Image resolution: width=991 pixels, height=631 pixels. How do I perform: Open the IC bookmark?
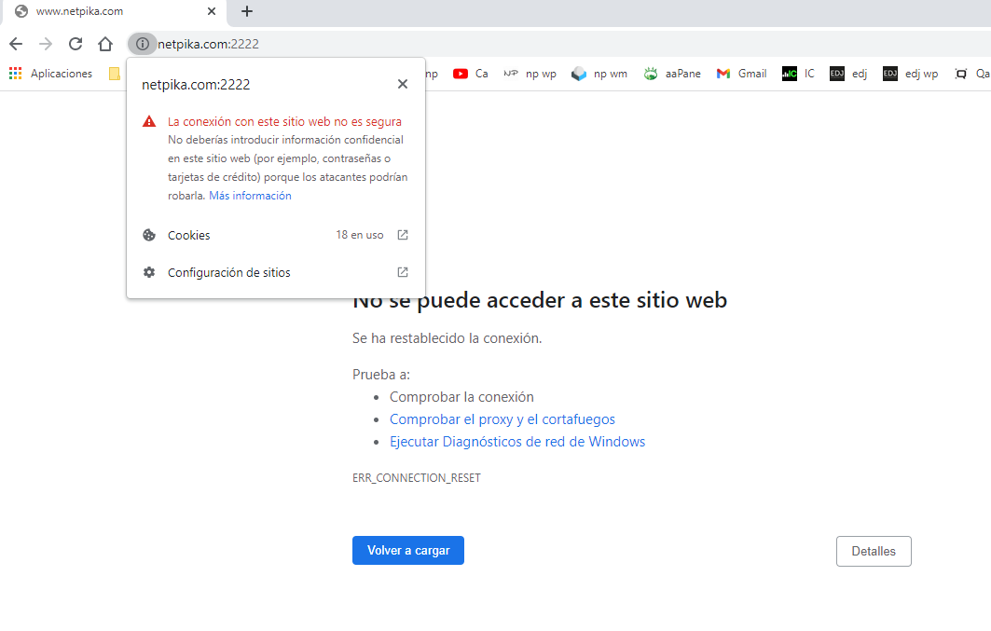[x=798, y=74]
